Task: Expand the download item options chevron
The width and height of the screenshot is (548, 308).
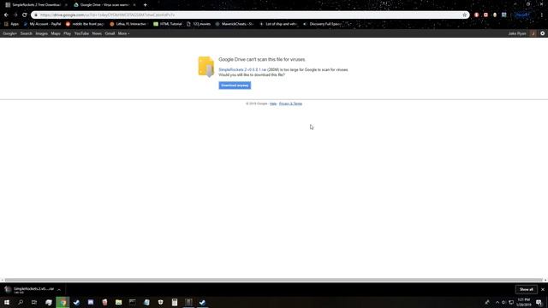Action: (59, 289)
